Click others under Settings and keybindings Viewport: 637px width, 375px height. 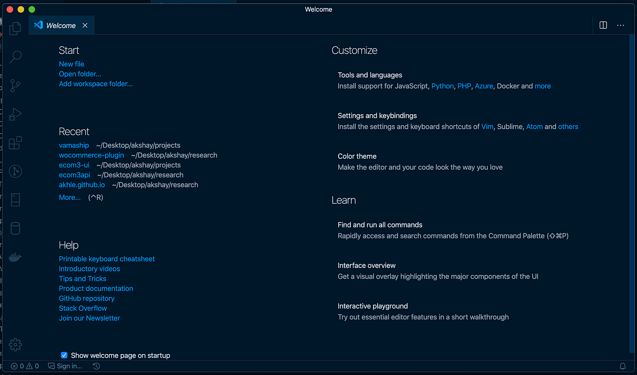click(x=568, y=127)
